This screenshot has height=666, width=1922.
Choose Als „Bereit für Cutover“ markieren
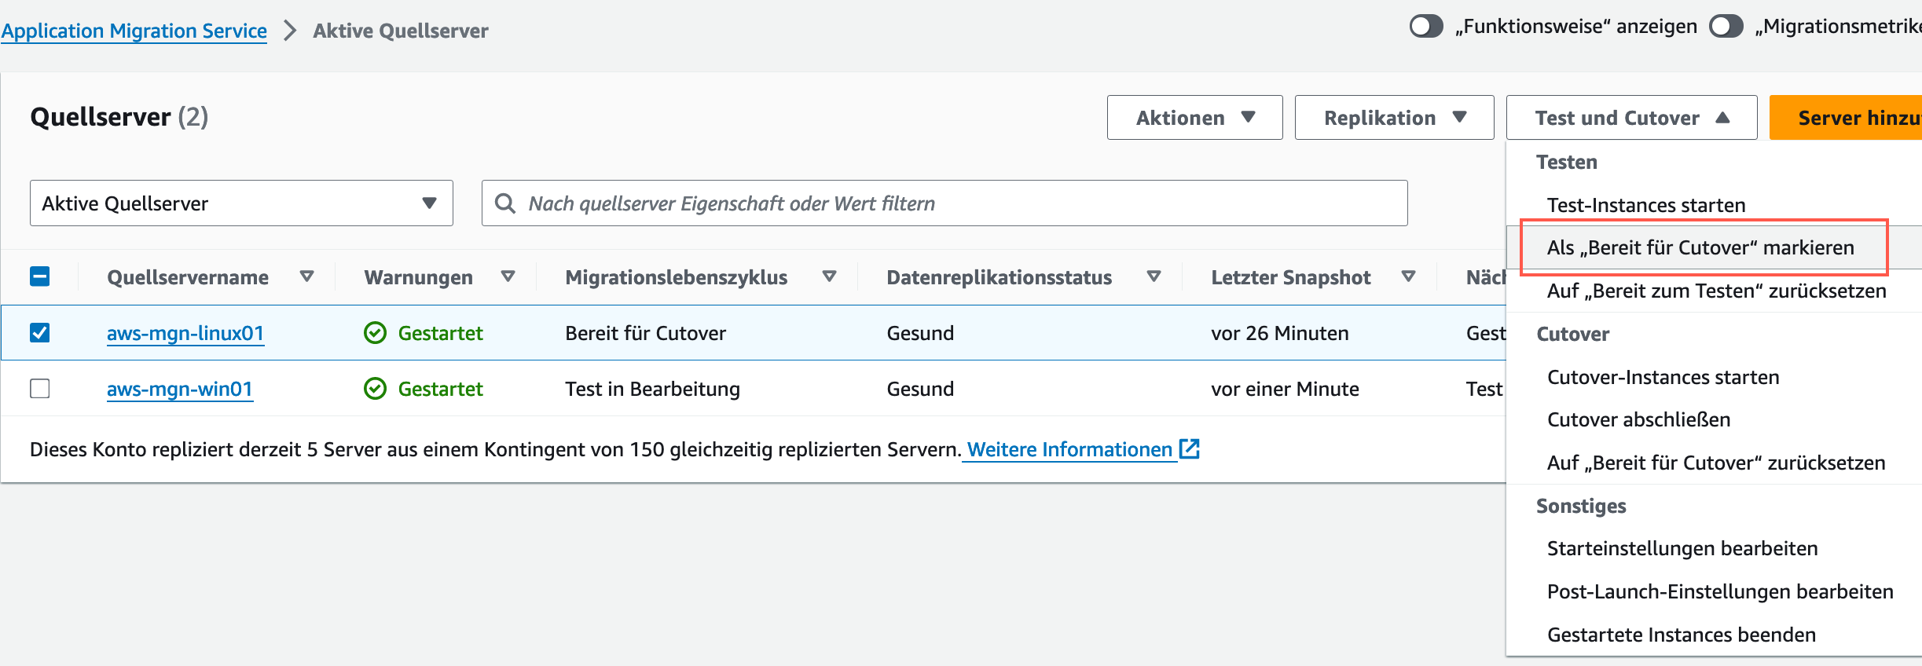coord(1700,248)
